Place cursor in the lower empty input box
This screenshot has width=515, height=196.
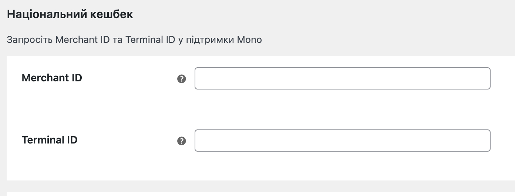pyautogui.click(x=342, y=141)
